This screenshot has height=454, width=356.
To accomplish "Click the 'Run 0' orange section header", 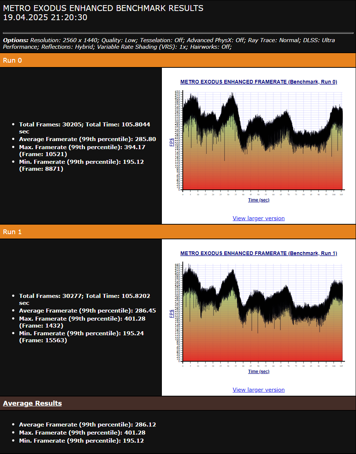I will (178, 60).
